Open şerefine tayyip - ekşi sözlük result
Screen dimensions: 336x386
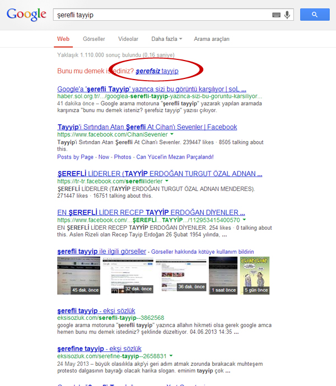coord(99,348)
